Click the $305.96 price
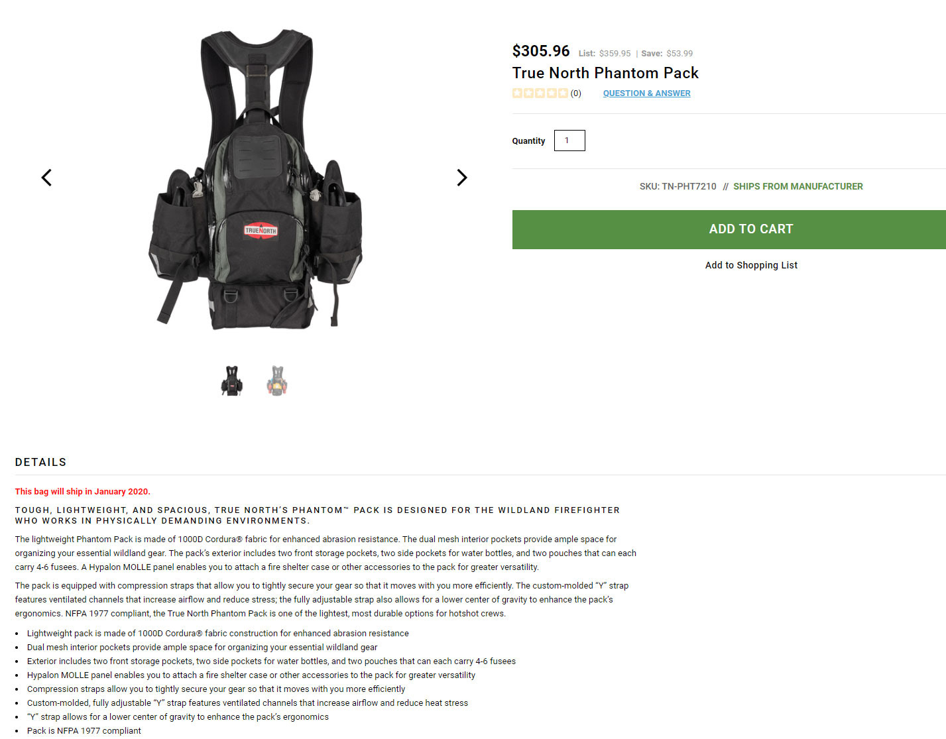The height and width of the screenshot is (739, 946). point(541,51)
